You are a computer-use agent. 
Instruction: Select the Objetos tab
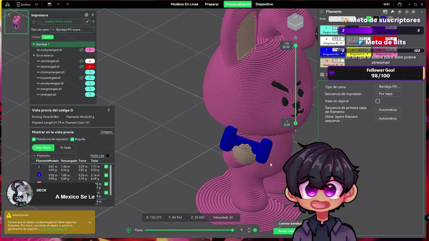[x=47, y=37]
